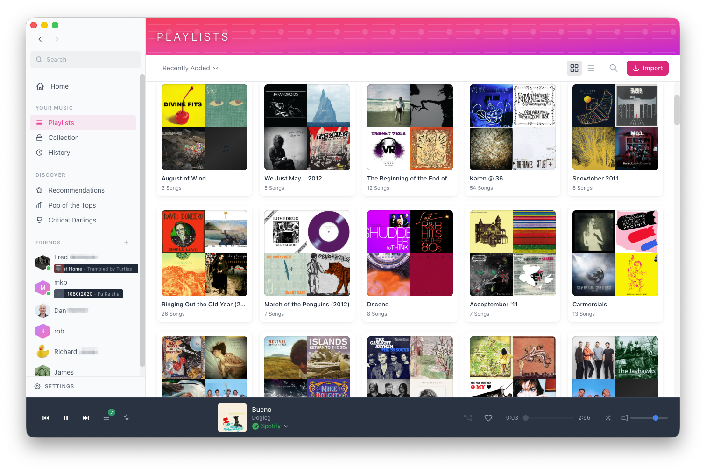
Task: Open the playlist search magnifier
Action: click(x=613, y=68)
